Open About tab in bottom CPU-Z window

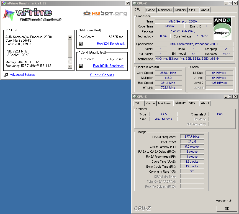tap(205, 104)
